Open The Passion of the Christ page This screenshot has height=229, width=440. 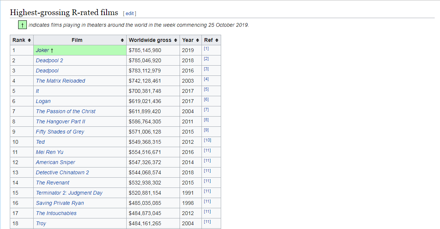(x=66, y=111)
